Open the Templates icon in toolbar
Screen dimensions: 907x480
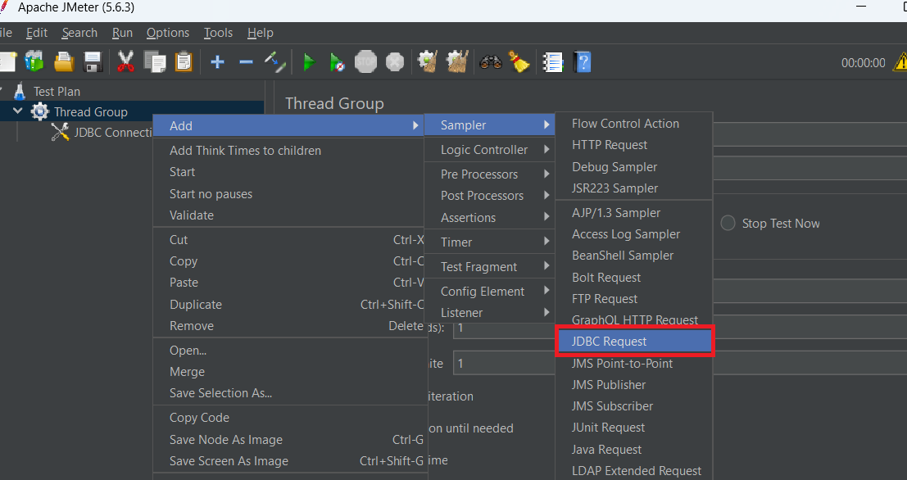(34, 61)
